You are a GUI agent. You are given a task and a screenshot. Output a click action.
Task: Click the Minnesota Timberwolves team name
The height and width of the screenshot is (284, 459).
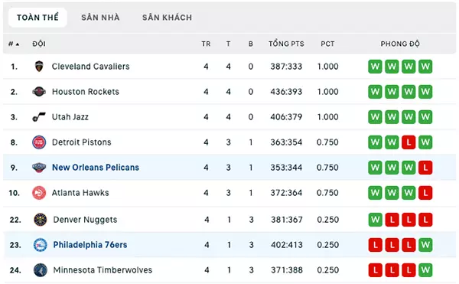point(103,270)
